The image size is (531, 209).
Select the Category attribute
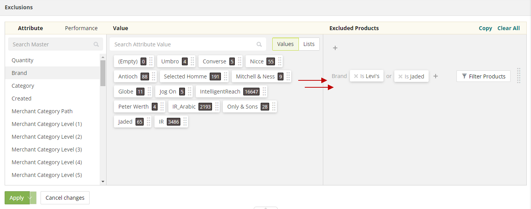(53, 86)
